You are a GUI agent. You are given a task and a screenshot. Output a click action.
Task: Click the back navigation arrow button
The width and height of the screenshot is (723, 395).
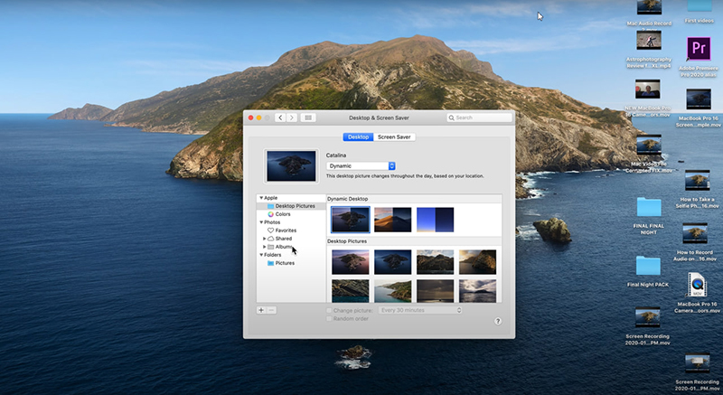point(280,118)
